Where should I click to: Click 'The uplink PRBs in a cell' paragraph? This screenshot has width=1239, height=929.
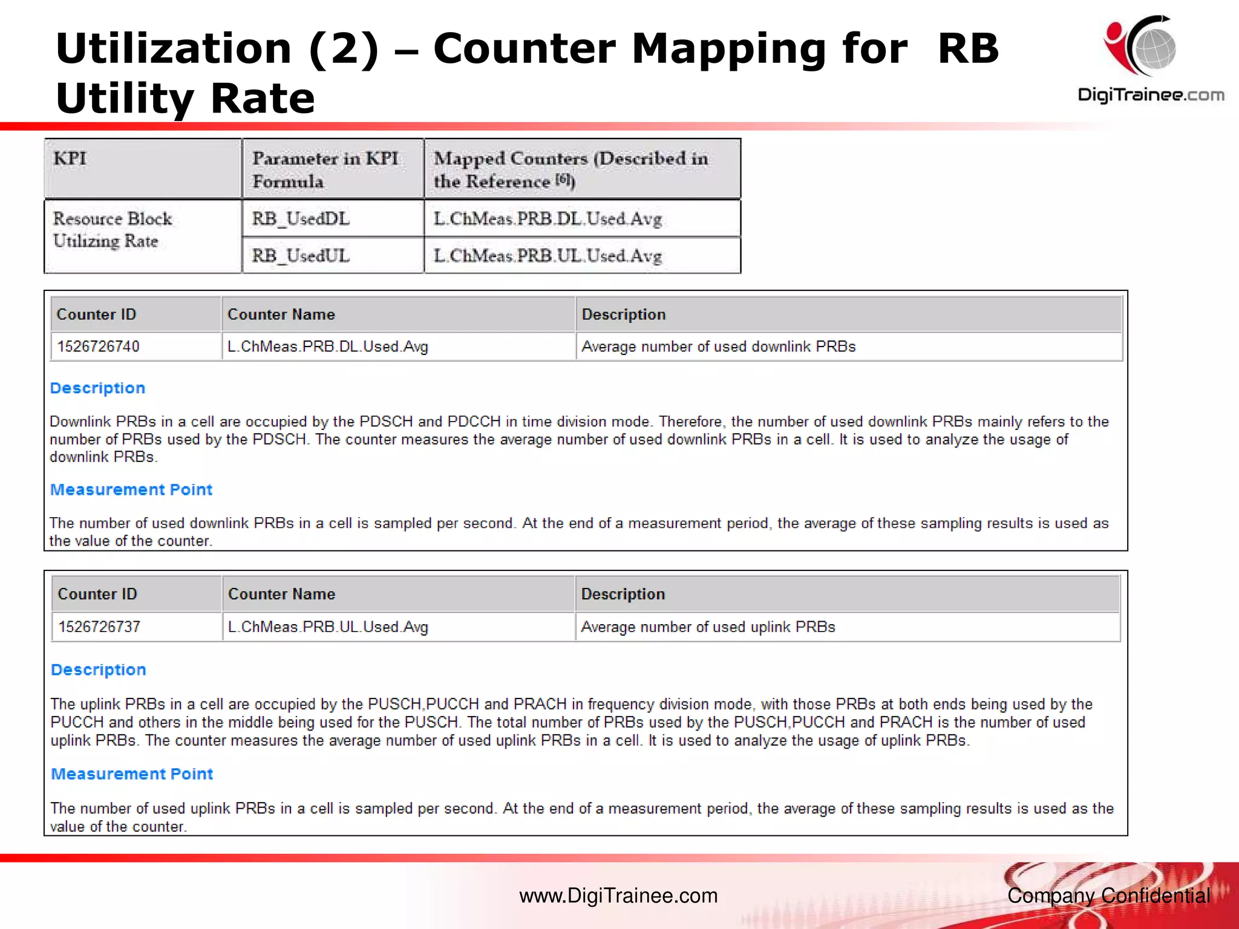(x=572, y=722)
